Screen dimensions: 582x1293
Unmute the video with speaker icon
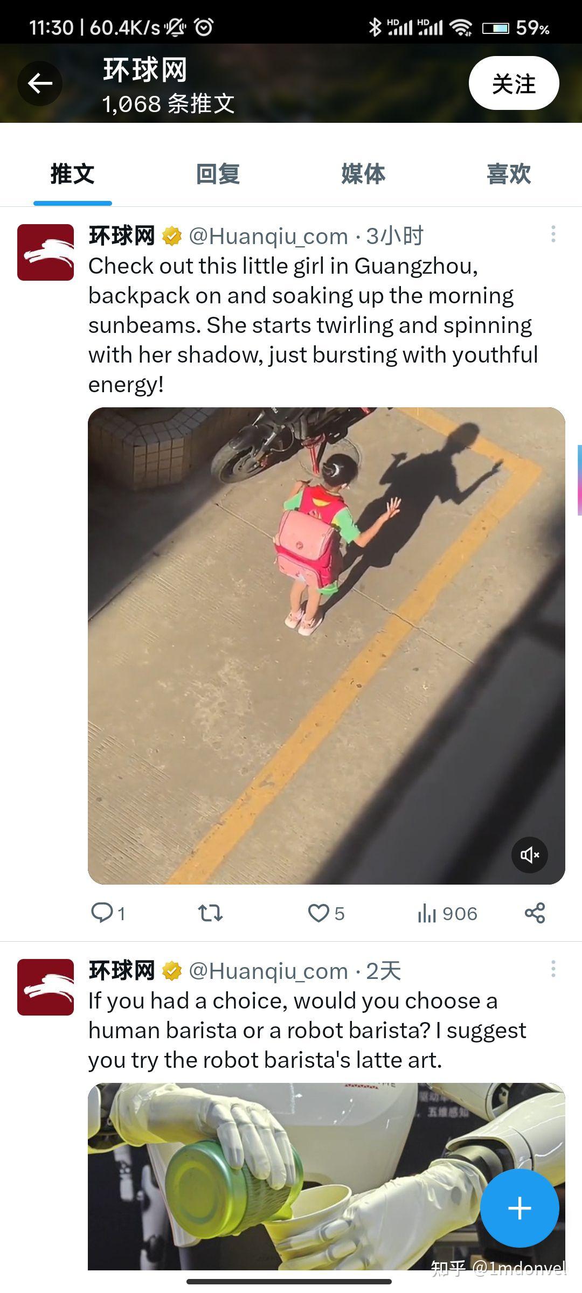coord(530,854)
